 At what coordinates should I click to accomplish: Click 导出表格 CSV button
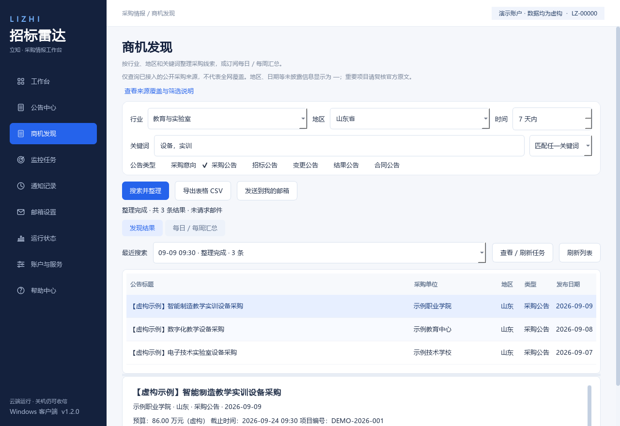click(x=203, y=191)
